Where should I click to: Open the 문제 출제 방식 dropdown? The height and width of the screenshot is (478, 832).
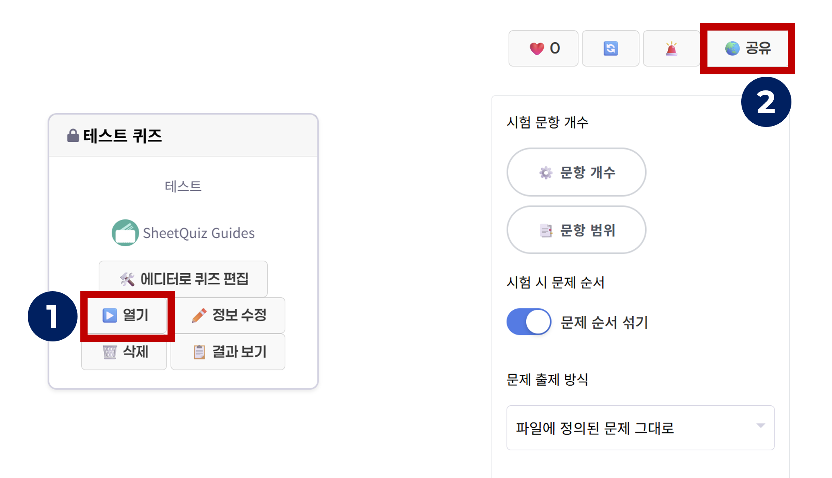[x=640, y=428]
